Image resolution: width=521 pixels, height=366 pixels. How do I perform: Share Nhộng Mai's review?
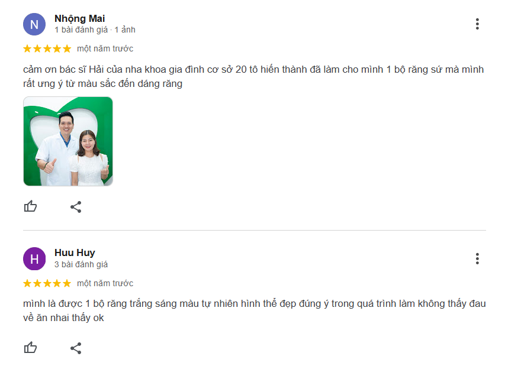[x=76, y=207]
